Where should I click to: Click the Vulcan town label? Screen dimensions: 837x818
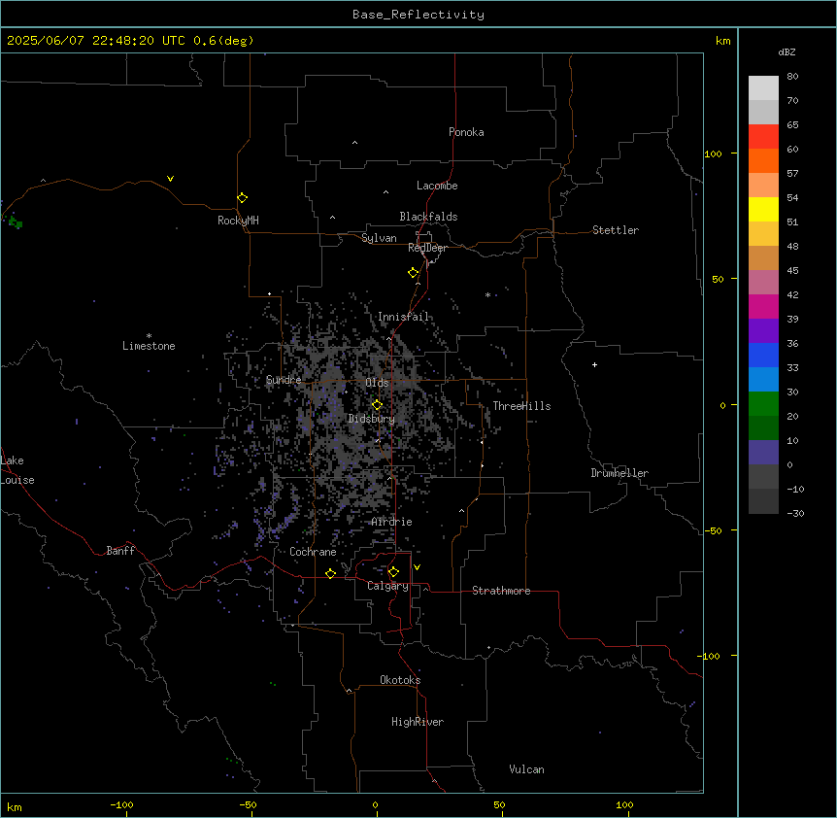[x=527, y=769]
